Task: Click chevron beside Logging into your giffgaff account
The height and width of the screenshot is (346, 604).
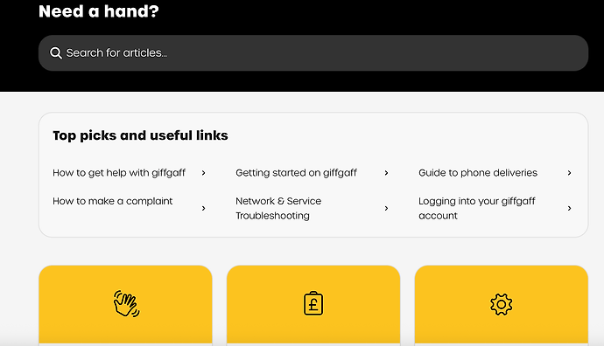Action: [x=569, y=208]
